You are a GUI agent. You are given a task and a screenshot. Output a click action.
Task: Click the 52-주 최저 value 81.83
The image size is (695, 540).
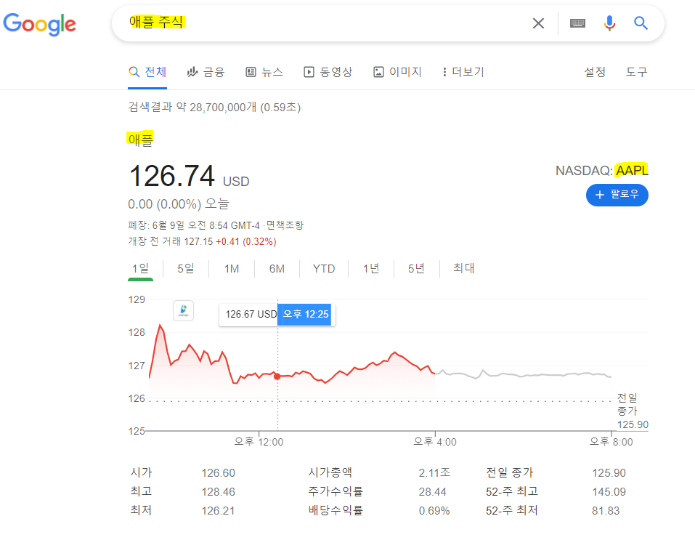[x=606, y=511]
